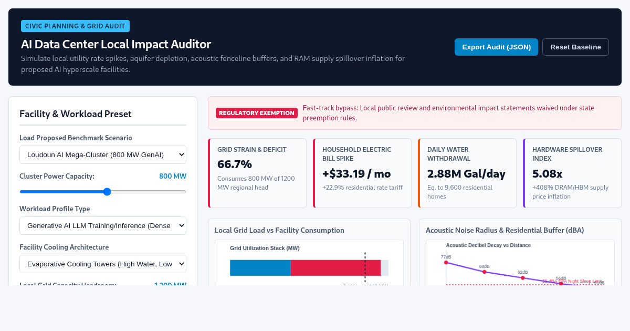Click the 77dB point on acoustic chart
630x331 pixels.
446,262
